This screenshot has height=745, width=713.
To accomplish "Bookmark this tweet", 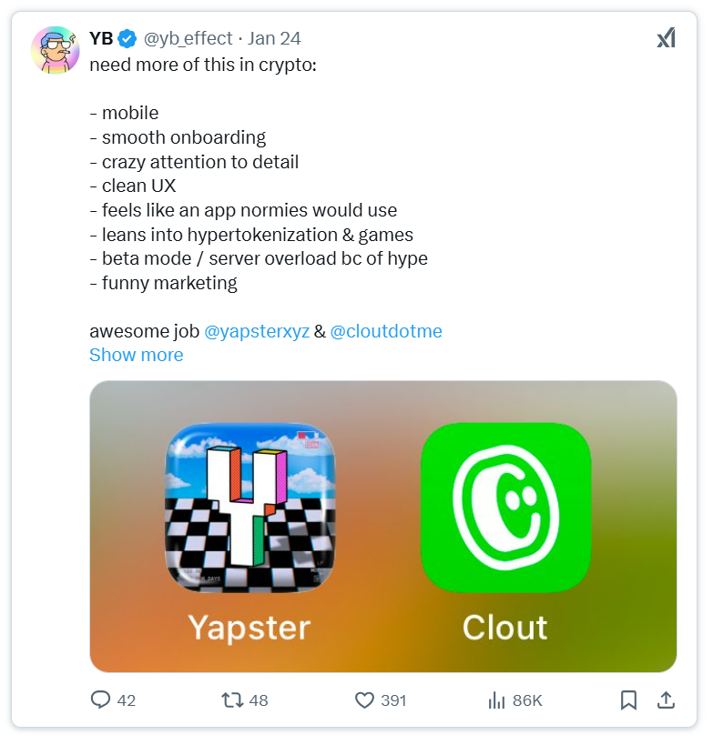I will click(628, 700).
